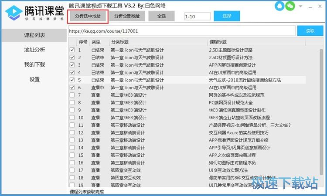The height and width of the screenshot is (196, 327).
Task: Click the course list vertical scrollbar
Action: click(x=321, y=112)
